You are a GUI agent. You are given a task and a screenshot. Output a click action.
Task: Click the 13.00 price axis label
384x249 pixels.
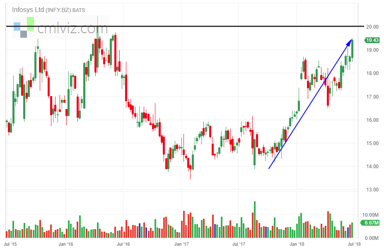point(372,190)
